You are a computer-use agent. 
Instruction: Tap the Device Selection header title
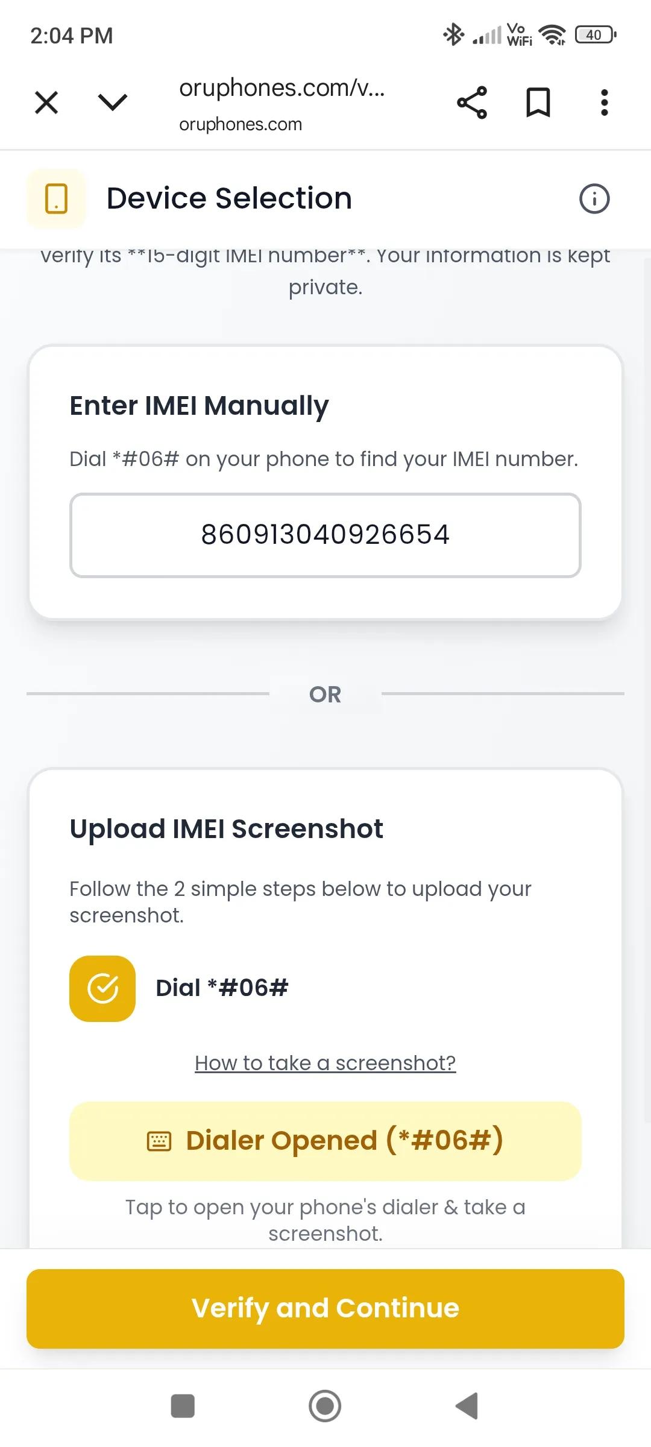tap(229, 198)
